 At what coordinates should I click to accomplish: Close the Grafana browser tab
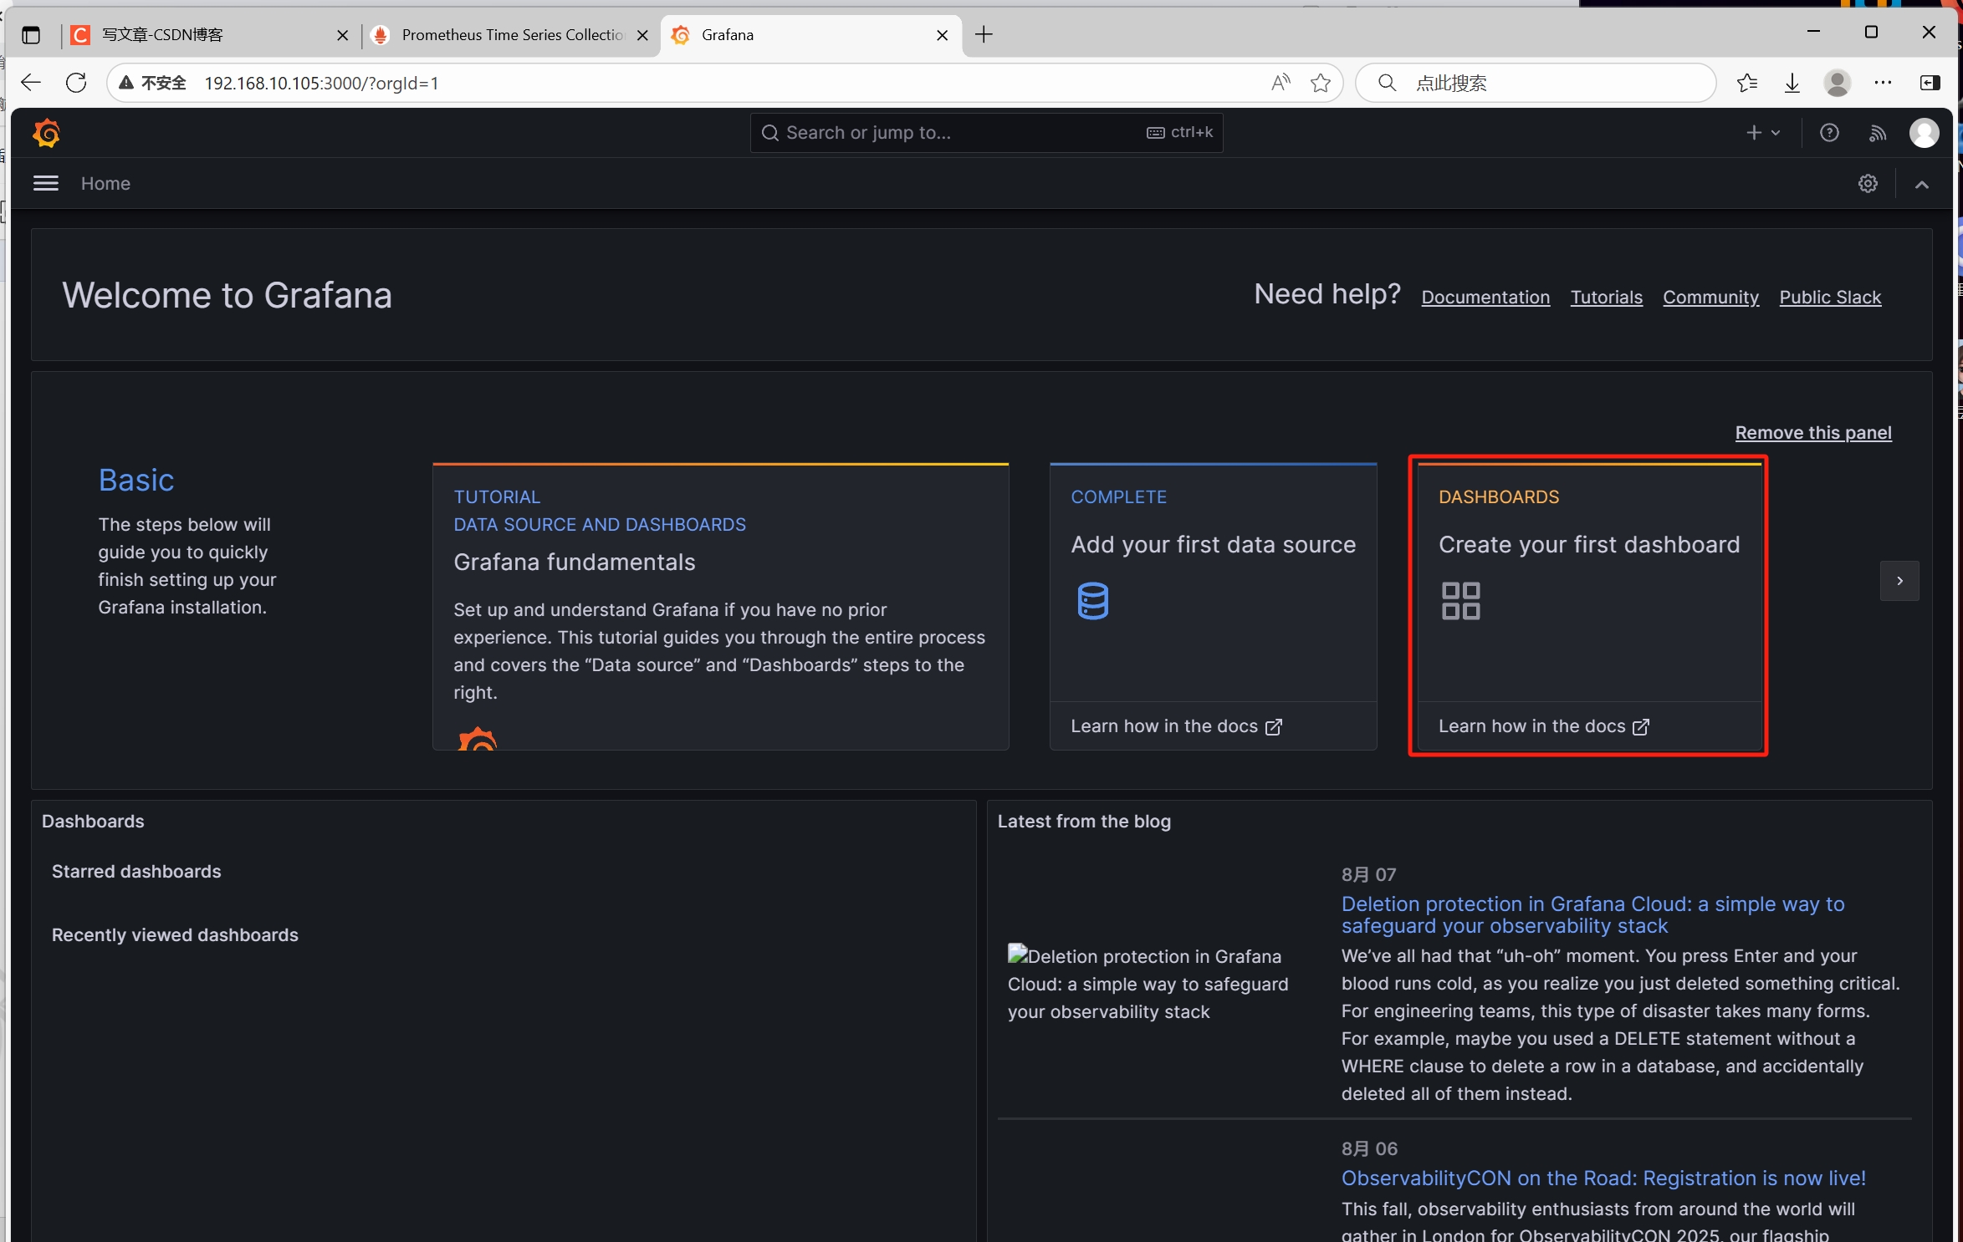942,35
